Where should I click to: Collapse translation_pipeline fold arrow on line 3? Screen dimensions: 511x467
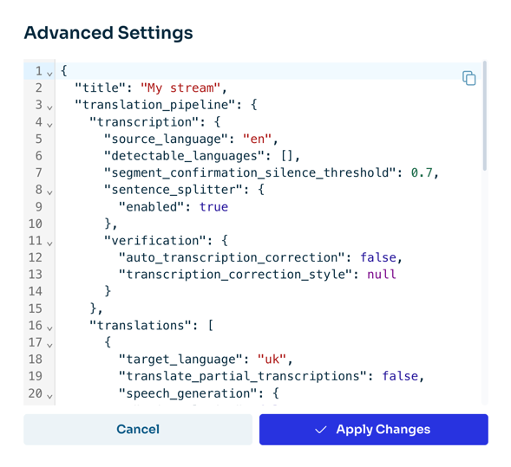pyautogui.click(x=49, y=107)
